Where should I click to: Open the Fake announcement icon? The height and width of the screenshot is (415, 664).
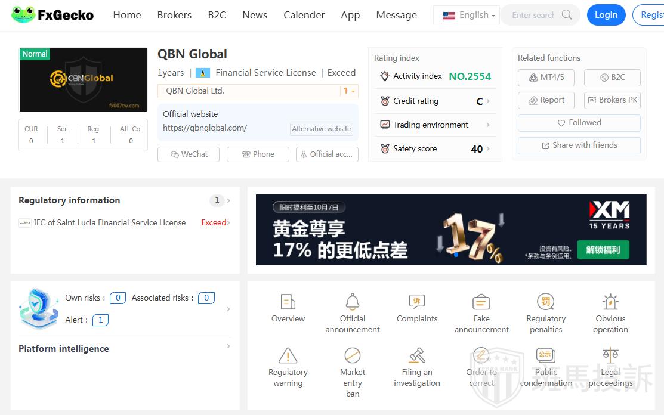pos(481,302)
